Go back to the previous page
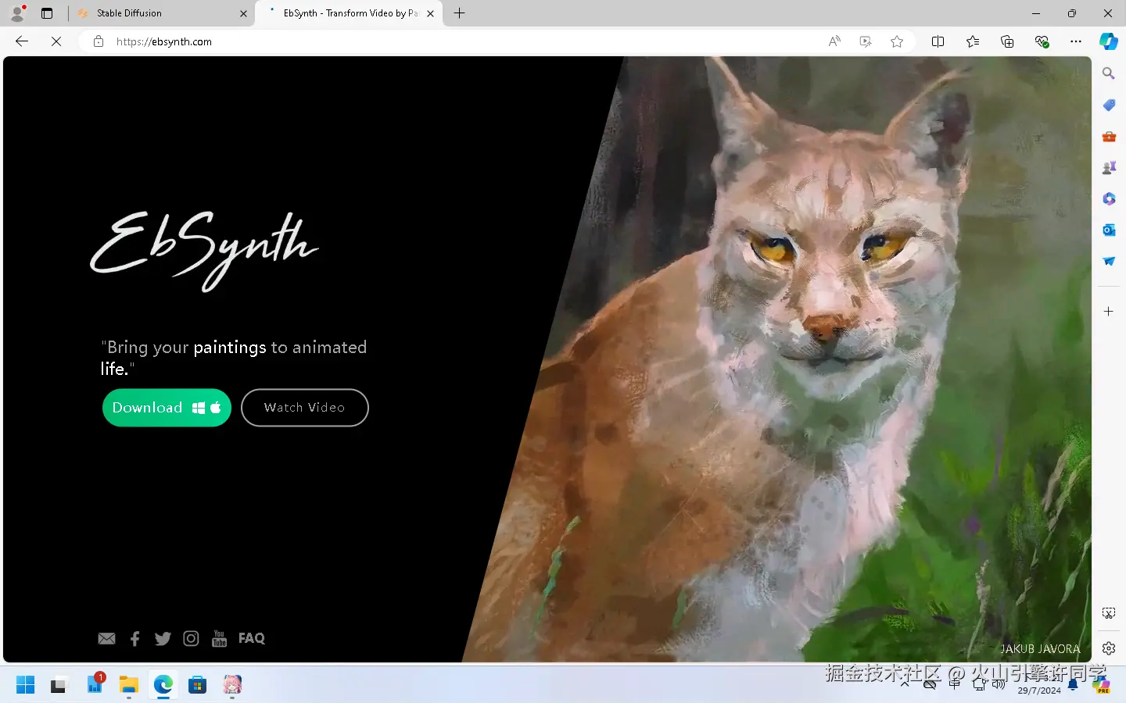Image resolution: width=1126 pixels, height=703 pixels. pos(22,41)
